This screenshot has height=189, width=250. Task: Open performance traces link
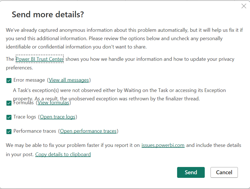tap(88, 131)
